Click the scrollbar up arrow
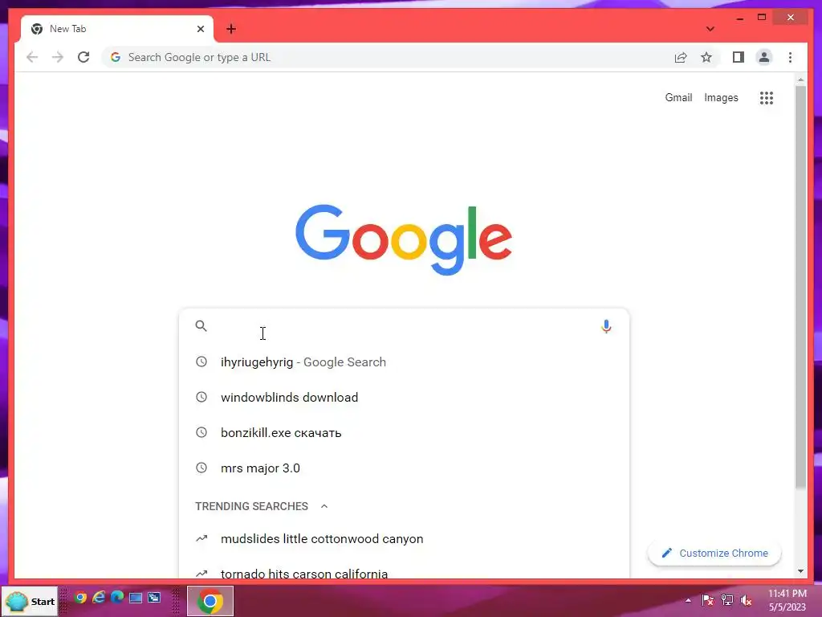Screen dimensions: 822x617 click(800, 80)
